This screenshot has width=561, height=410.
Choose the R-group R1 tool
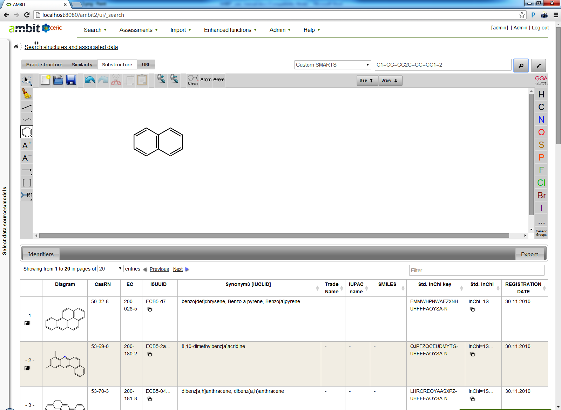(x=27, y=195)
